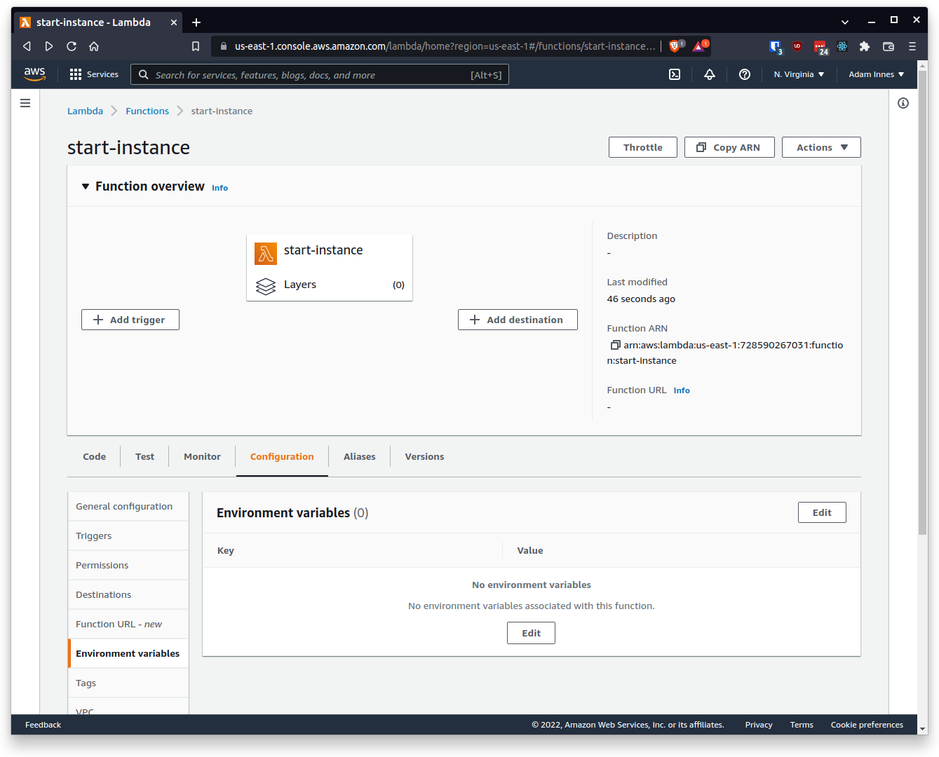This screenshot has height=757, width=939.
Task: Open the AWS CloudShell icon
Action: click(x=675, y=74)
